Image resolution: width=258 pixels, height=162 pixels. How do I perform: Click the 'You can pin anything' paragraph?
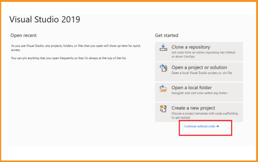(68, 58)
